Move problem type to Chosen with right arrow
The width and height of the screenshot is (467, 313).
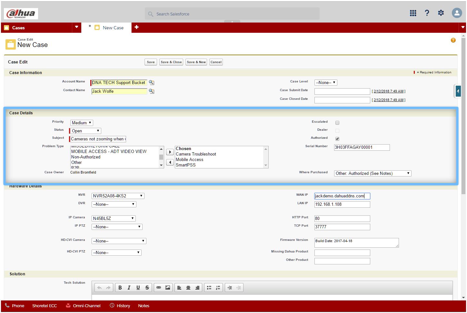click(x=170, y=152)
